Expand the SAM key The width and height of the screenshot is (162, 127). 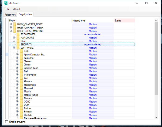pos(14,41)
